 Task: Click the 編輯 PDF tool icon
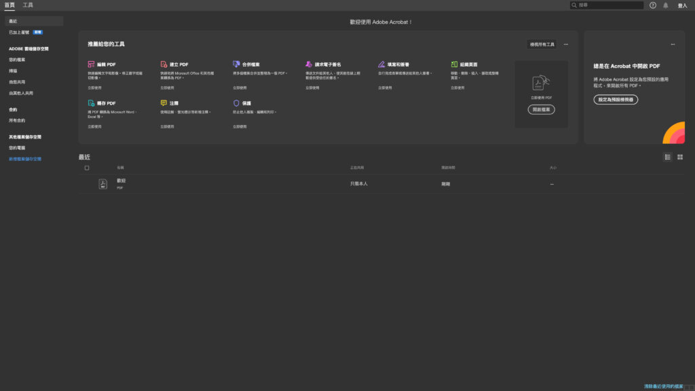pyautogui.click(x=91, y=64)
